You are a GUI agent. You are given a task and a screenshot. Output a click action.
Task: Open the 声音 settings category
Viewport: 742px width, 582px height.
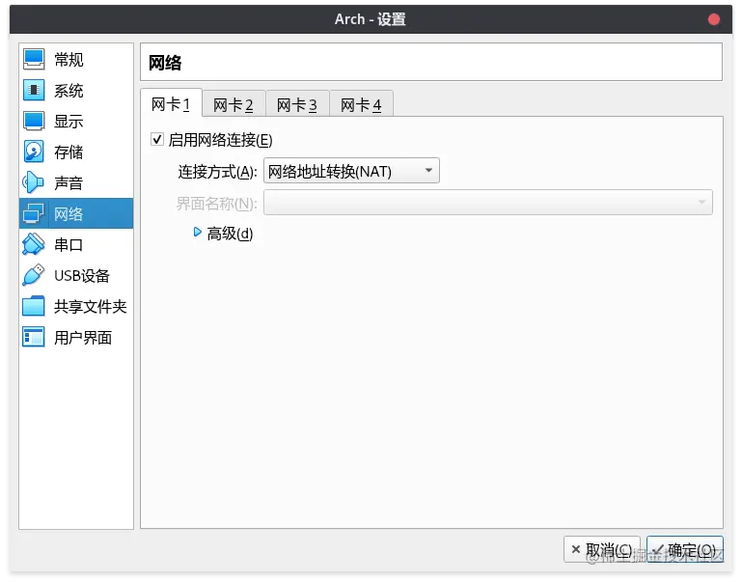coord(76,182)
